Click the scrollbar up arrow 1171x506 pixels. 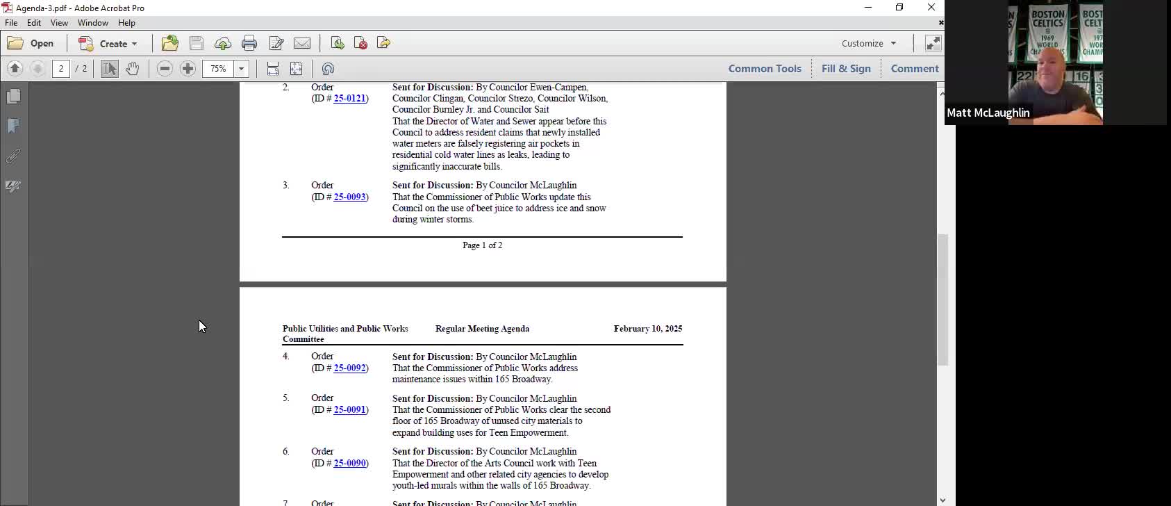pyautogui.click(x=942, y=92)
